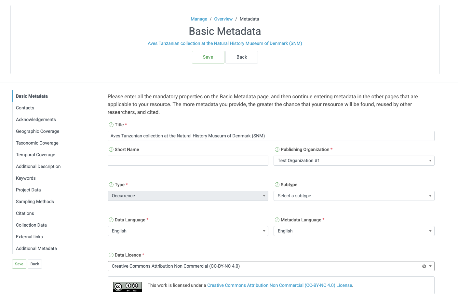Follow the Overview breadcrumb link
This screenshot has width=458, height=308.
pos(223,19)
